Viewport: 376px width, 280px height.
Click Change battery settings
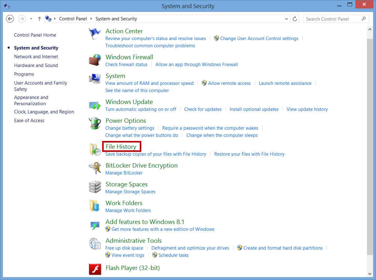point(130,128)
